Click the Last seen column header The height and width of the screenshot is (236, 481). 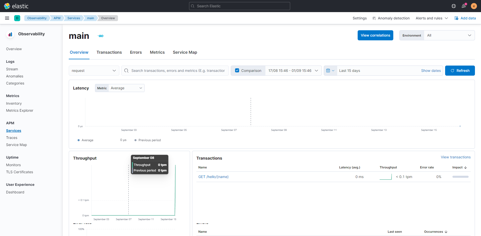click(x=395, y=232)
